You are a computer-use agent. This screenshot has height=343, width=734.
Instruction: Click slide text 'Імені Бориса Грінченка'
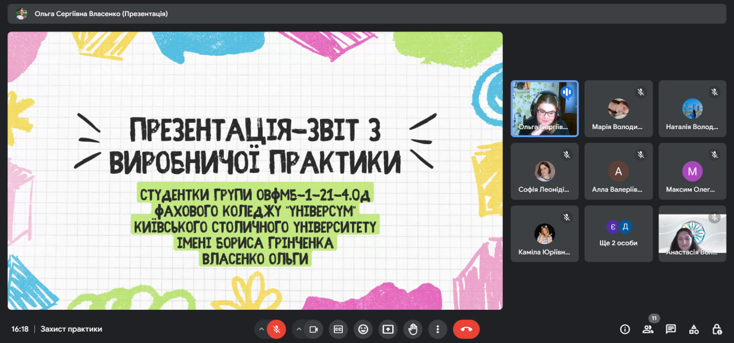[255, 243]
